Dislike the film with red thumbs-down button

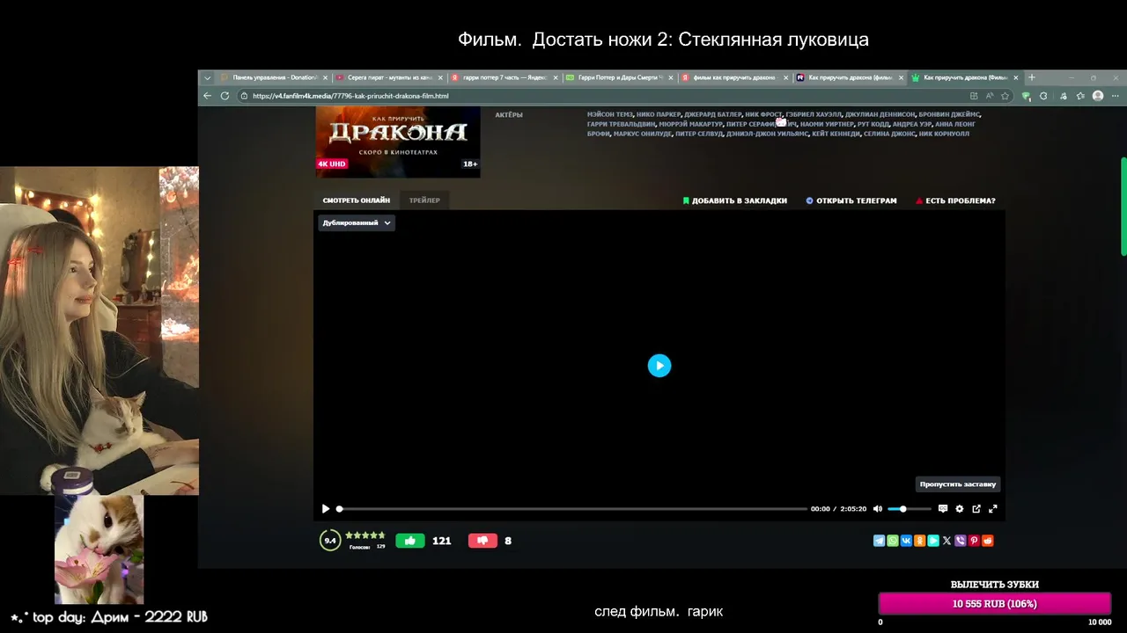click(482, 541)
